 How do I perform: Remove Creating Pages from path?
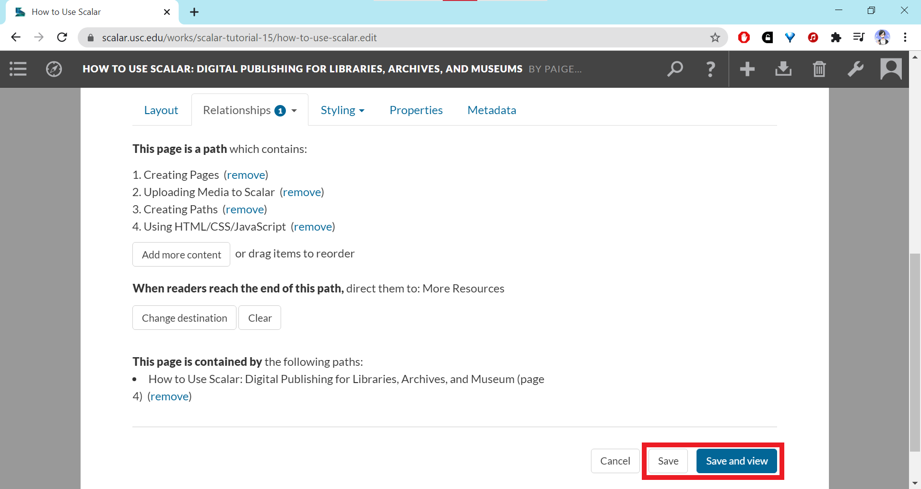click(x=246, y=175)
